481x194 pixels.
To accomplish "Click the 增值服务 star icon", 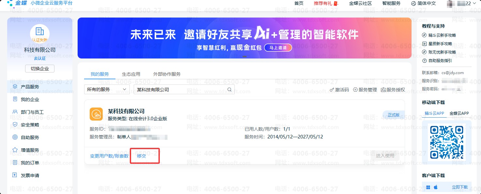I will click(15, 150).
